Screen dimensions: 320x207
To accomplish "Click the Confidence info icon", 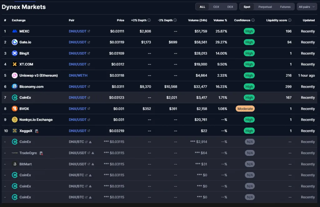I will (253, 20).
